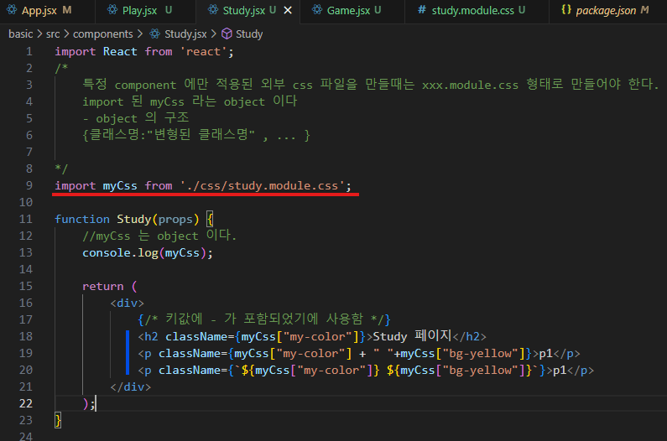The width and height of the screenshot is (667, 441).
Task: Click the React icon in breadcrumb
Action: tap(155, 34)
